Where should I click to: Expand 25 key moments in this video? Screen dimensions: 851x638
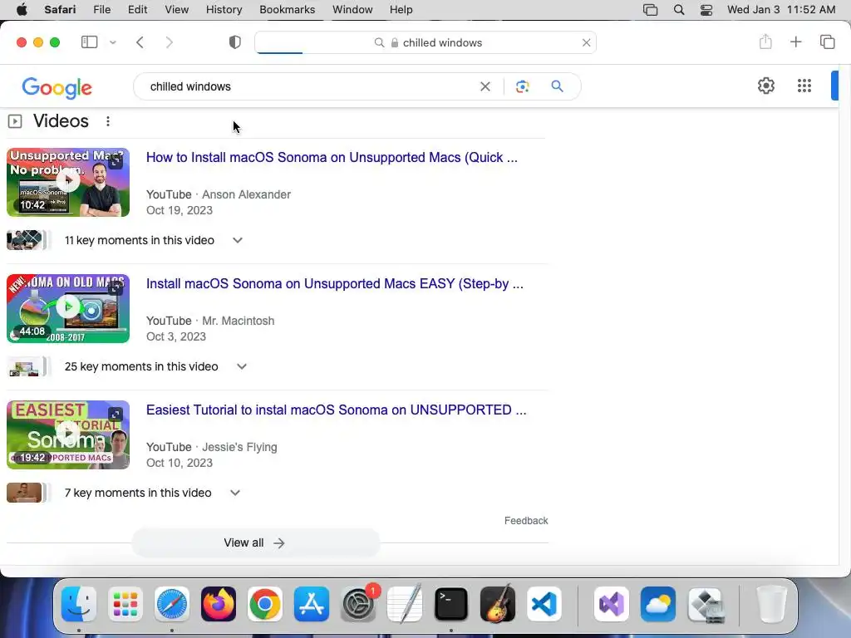tap(242, 366)
